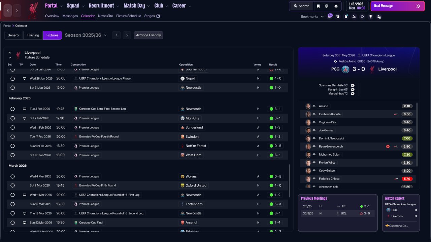The height and width of the screenshot is (242, 431).
Task: Select the Sat 28 Feb West Ham radio
Action: point(12,155)
